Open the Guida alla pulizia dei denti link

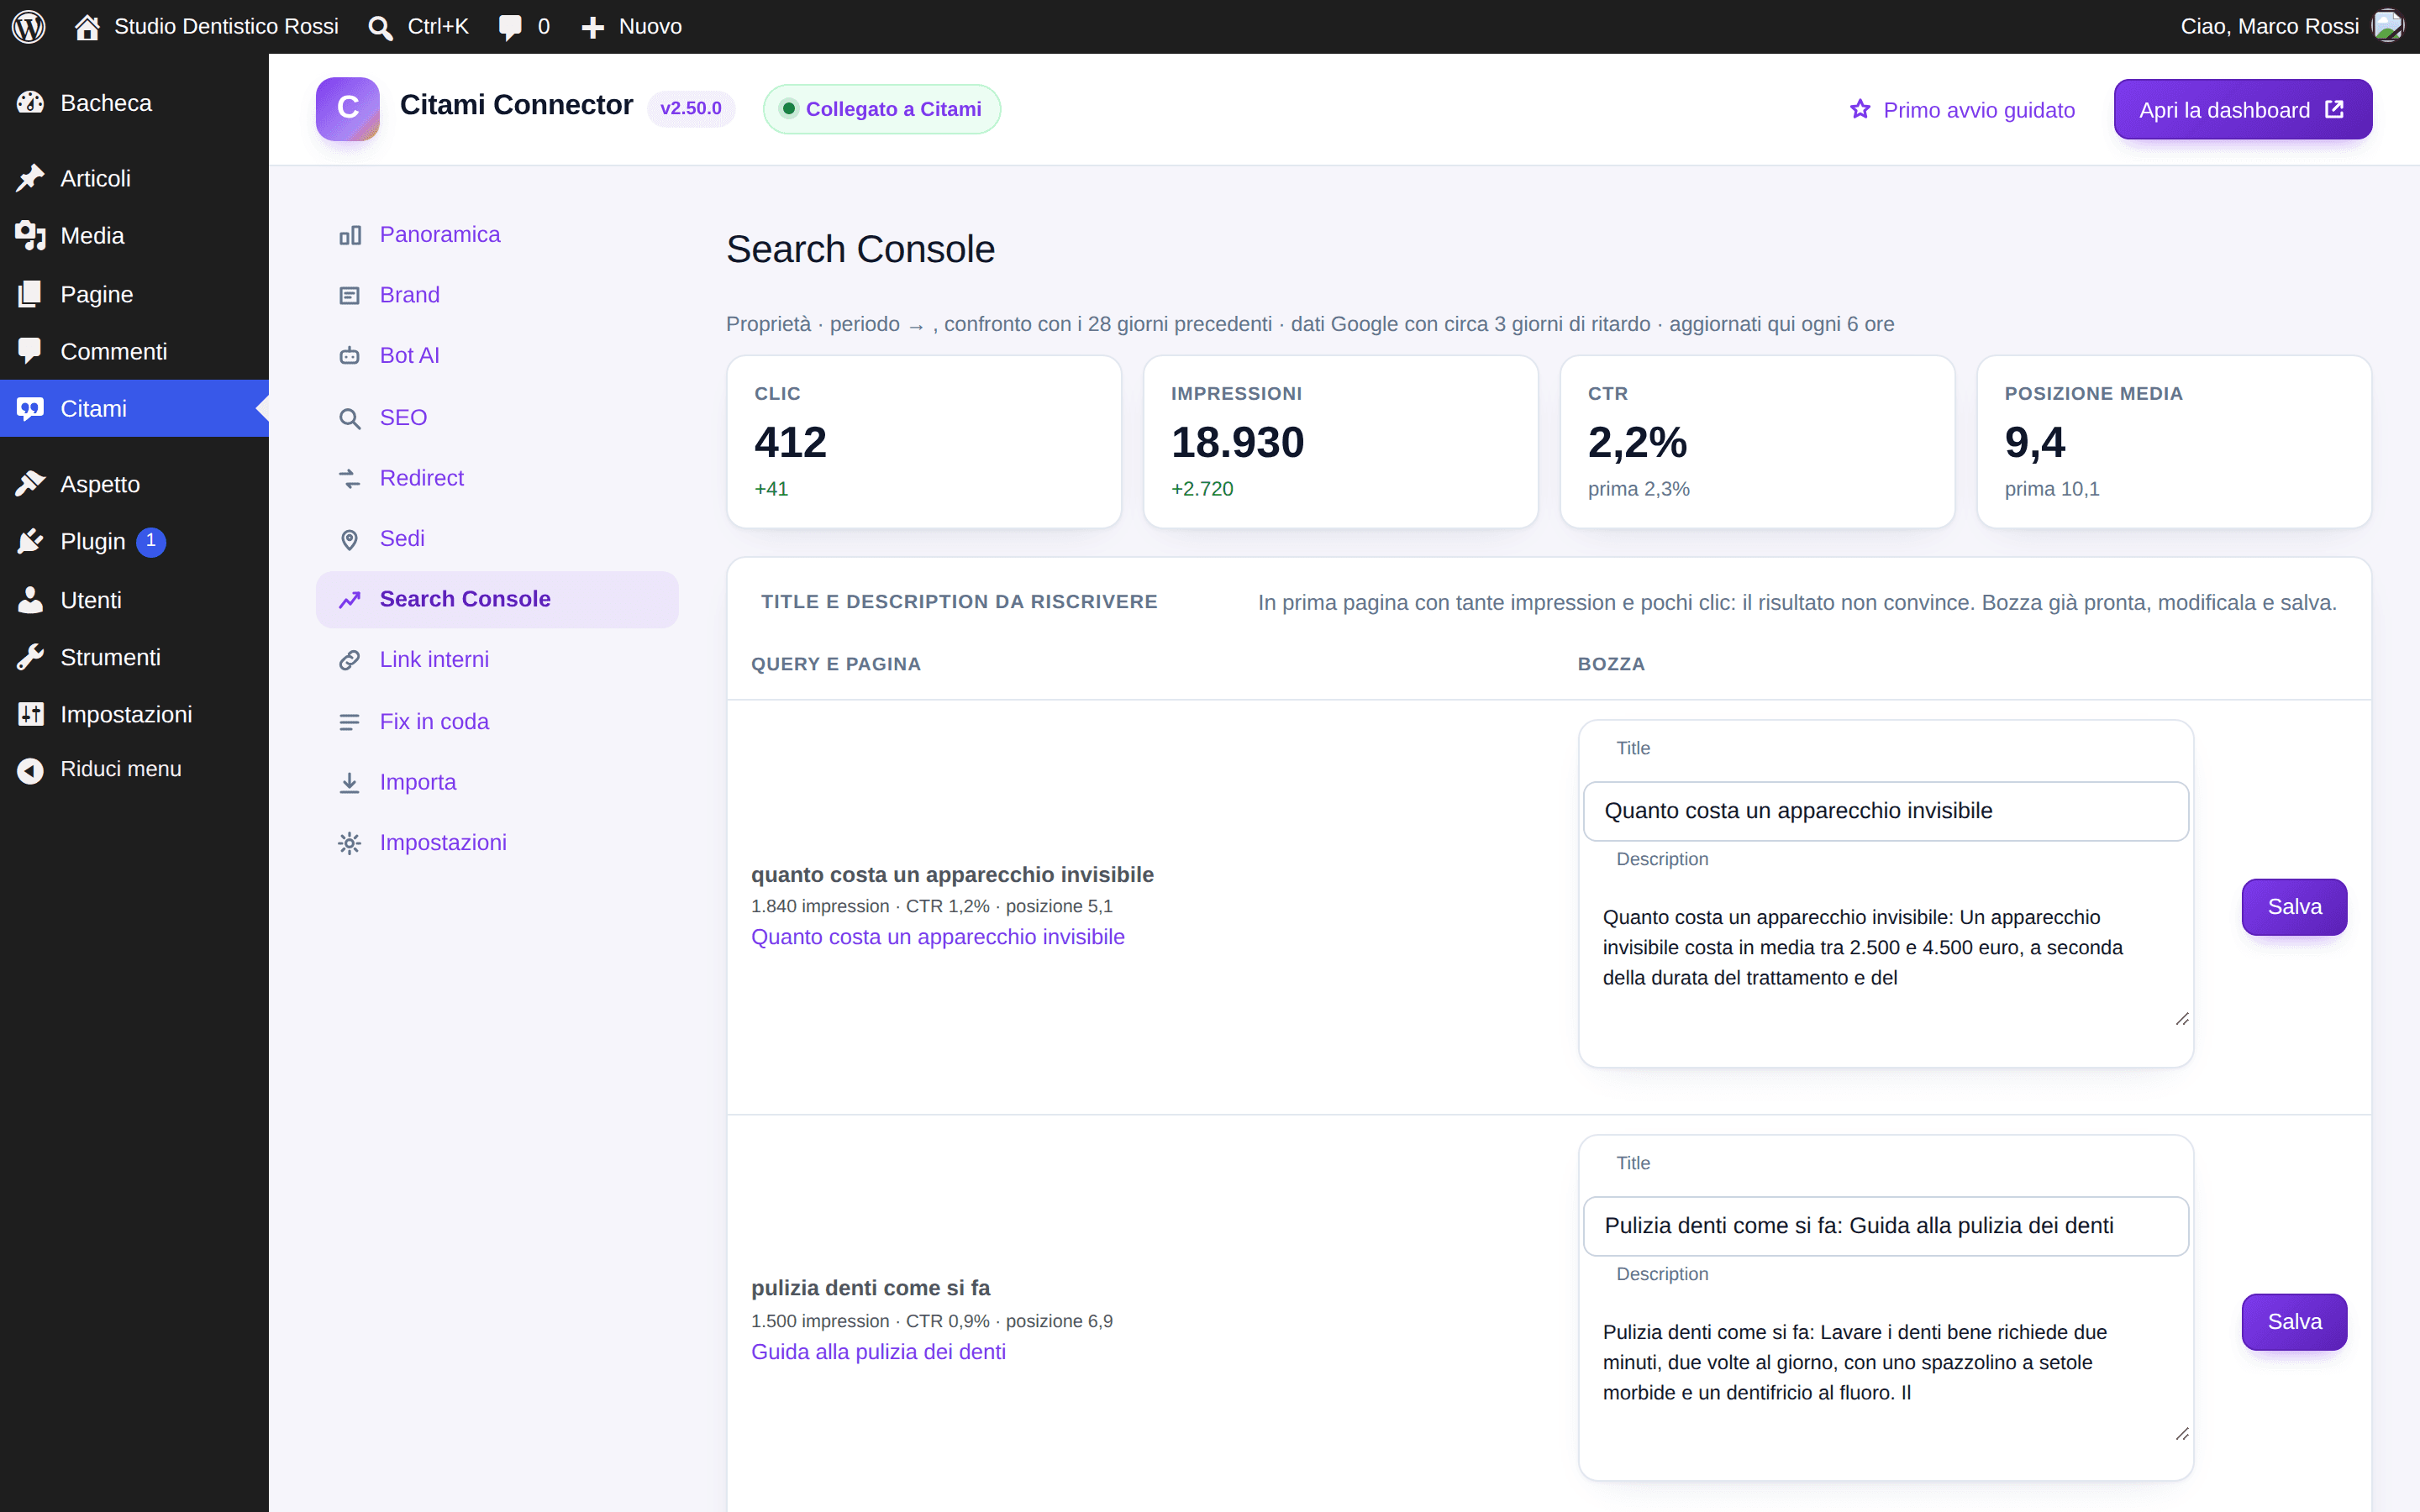click(878, 1352)
